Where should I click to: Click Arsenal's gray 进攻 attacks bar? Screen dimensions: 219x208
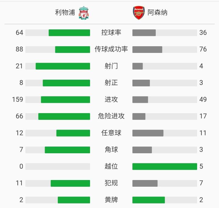tap(140, 99)
